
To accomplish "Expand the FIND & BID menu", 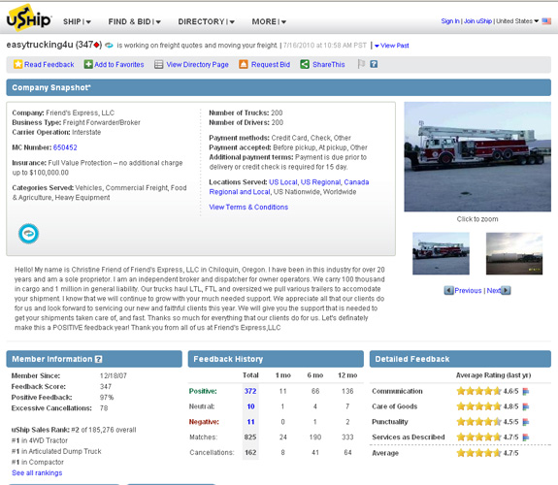I will (x=135, y=21).
